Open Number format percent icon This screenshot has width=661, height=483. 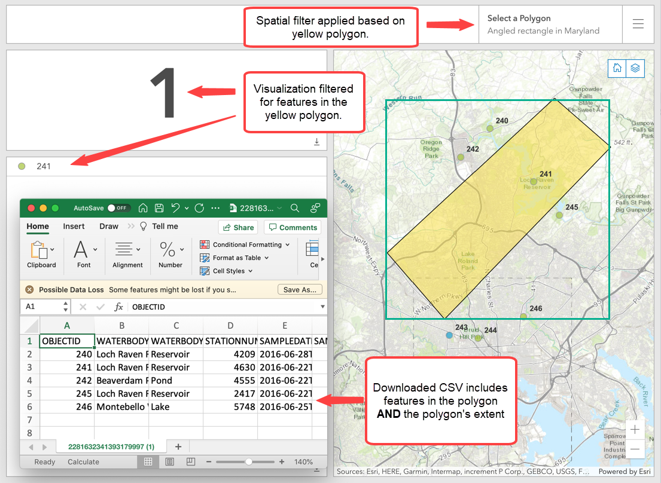(167, 249)
